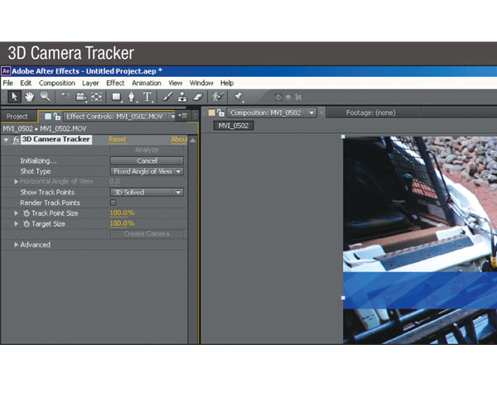Click Track Point Size value 100.0%
The image size is (497, 397).
coord(122,213)
